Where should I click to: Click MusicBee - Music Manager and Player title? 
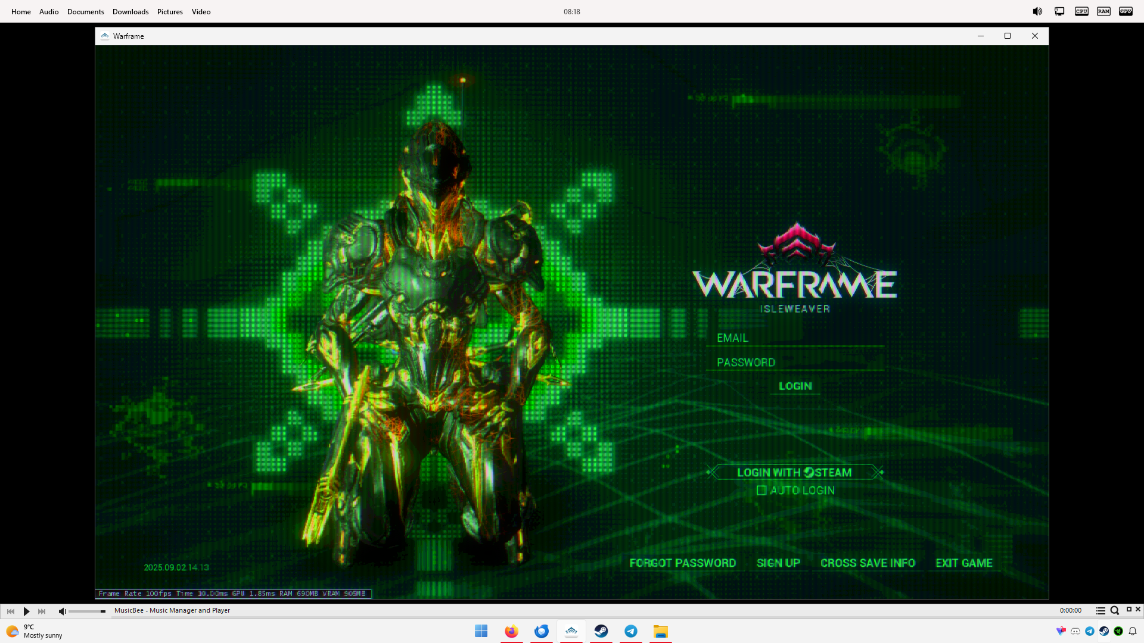tap(172, 610)
